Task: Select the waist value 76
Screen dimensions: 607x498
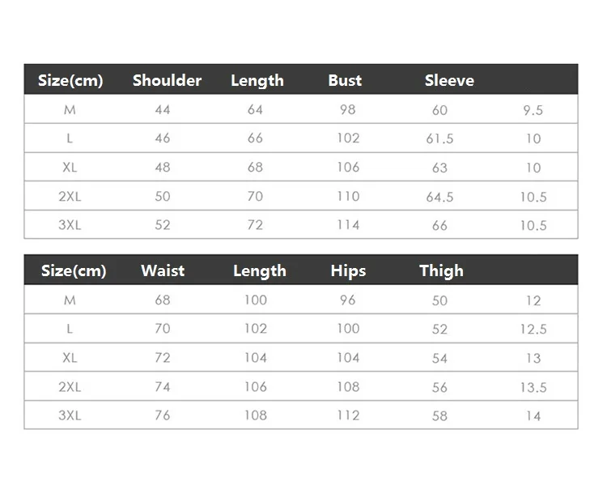Action: click(x=163, y=415)
